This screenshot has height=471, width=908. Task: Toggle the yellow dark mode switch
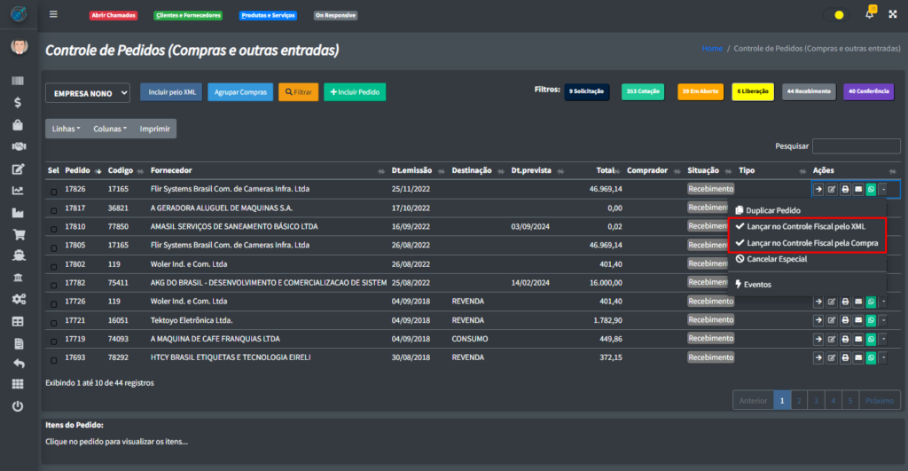(x=838, y=15)
